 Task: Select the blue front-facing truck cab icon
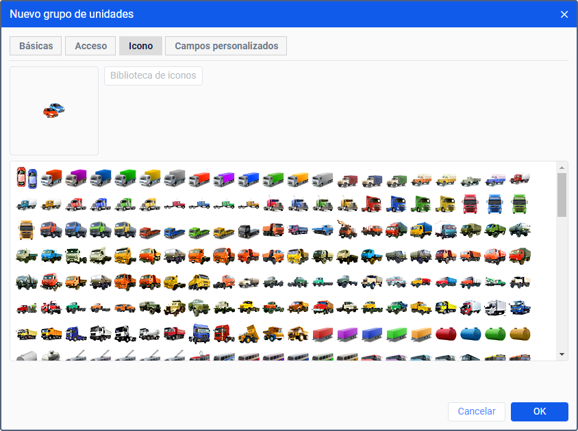(495, 204)
